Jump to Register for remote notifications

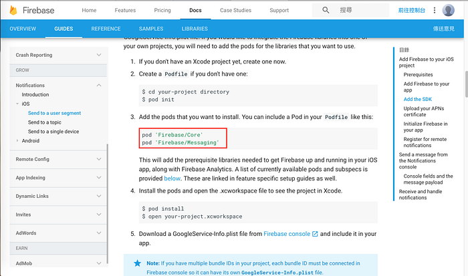coord(425,142)
